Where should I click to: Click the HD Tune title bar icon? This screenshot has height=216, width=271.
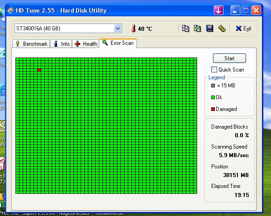[x=11, y=10]
